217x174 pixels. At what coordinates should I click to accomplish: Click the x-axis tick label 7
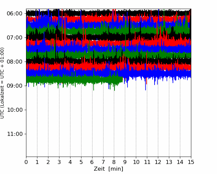pos(103,162)
